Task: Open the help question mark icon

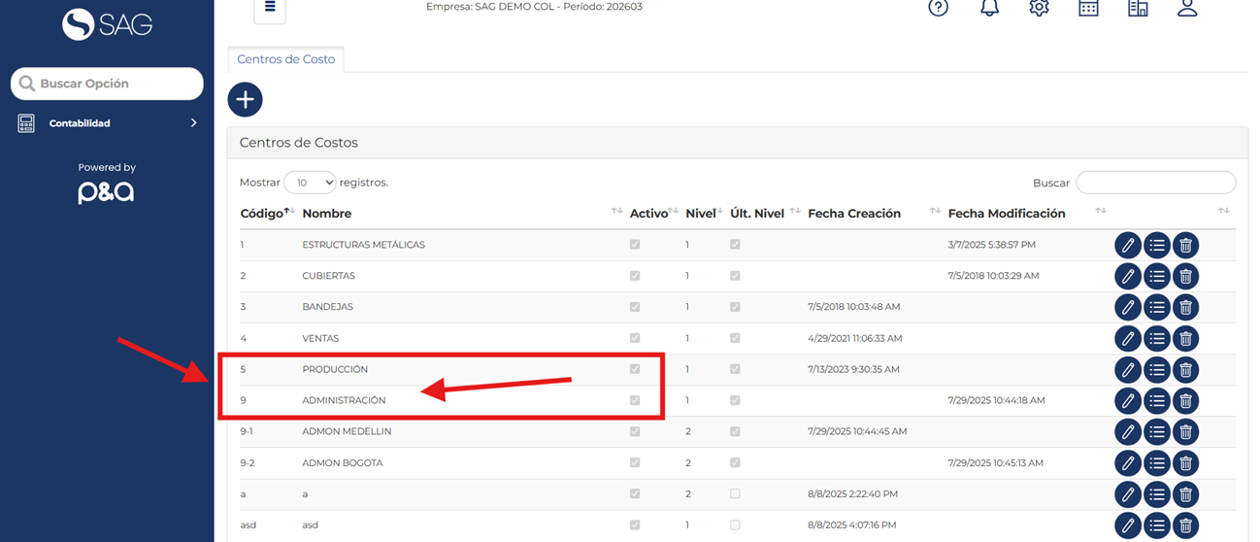Action: (938, 8)
